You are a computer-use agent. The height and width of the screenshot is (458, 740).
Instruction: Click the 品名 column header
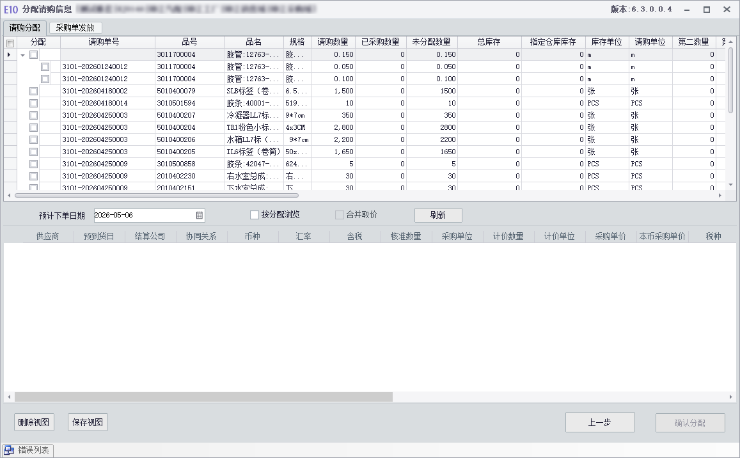tap(254, 42)
